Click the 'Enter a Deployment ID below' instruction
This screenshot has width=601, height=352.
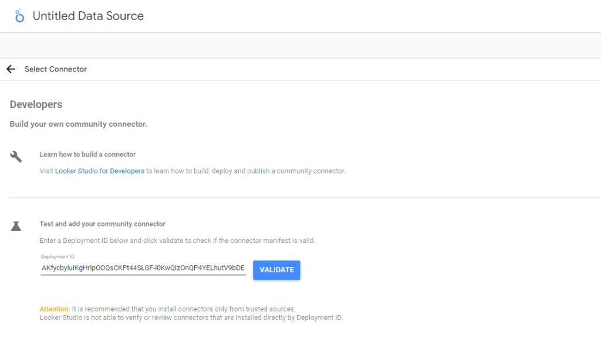pos(177,241)
